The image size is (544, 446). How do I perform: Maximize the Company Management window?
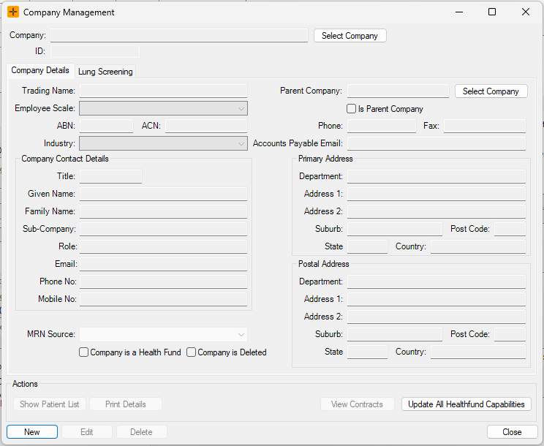[x=492, y=12]
